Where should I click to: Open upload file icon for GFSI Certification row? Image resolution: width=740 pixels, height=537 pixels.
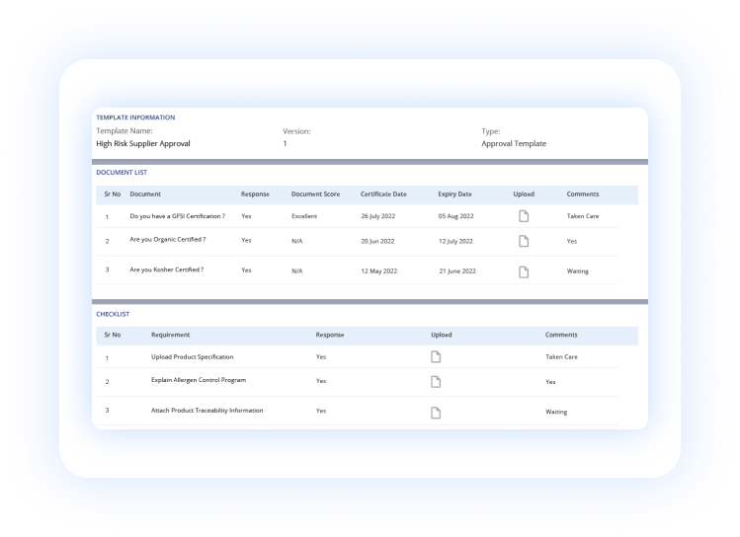pos(524,216)
